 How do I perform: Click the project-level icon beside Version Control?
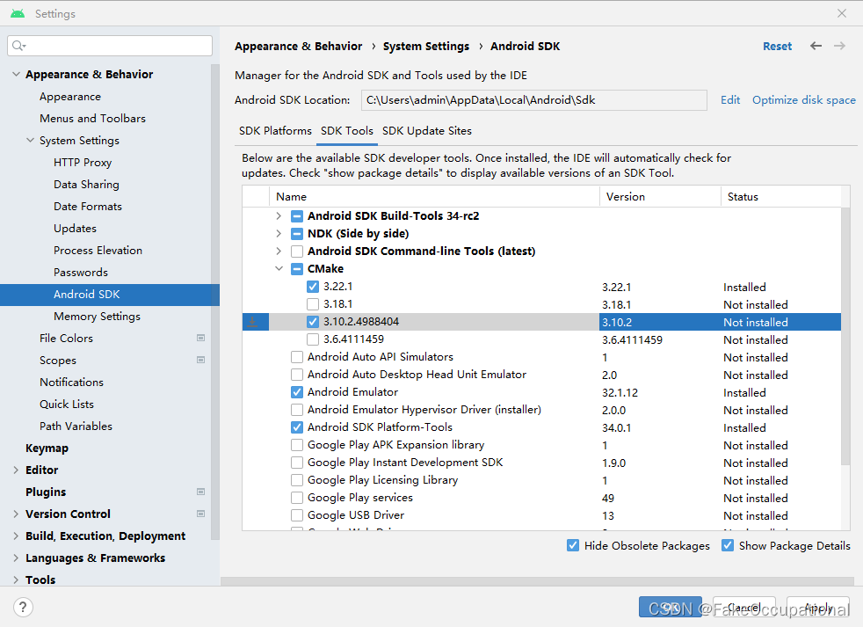pos(201,514)
